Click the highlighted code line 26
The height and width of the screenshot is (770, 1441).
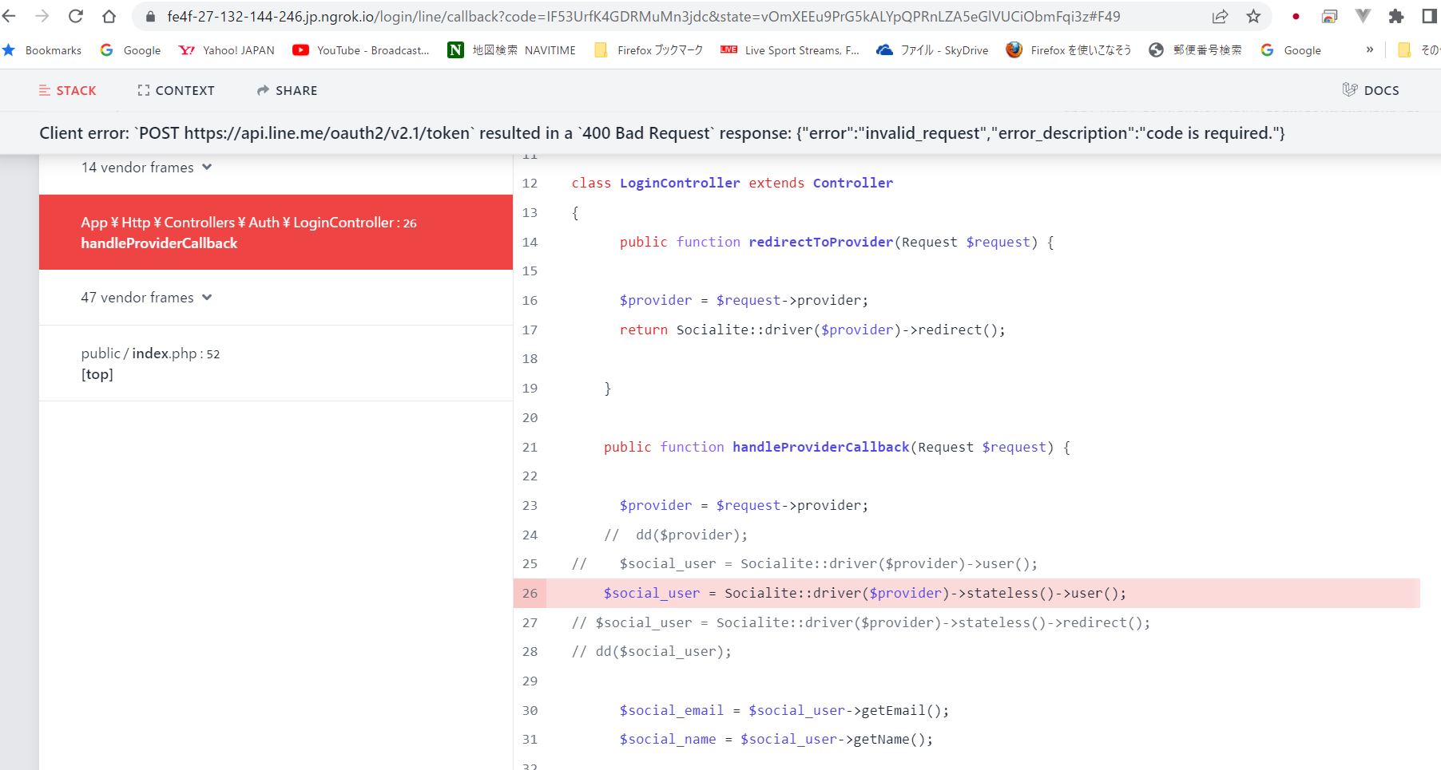tap(967, 593)
